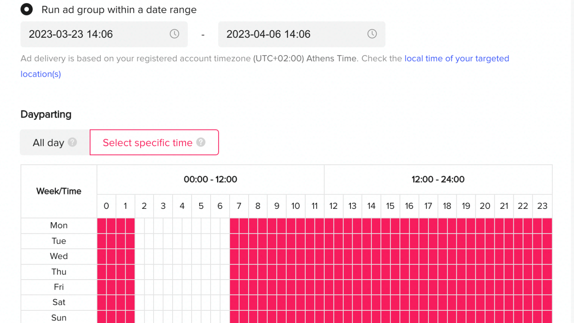Select hour 16 column header
Screen dimensions: 574x323
click(409, 206)
